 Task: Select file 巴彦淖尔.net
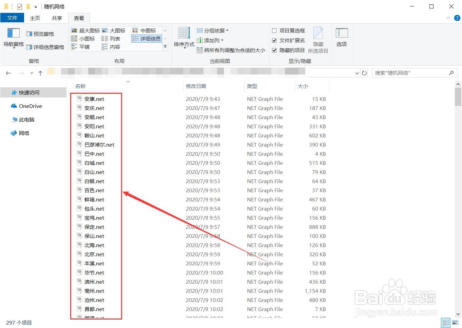[x=99, y=145]
